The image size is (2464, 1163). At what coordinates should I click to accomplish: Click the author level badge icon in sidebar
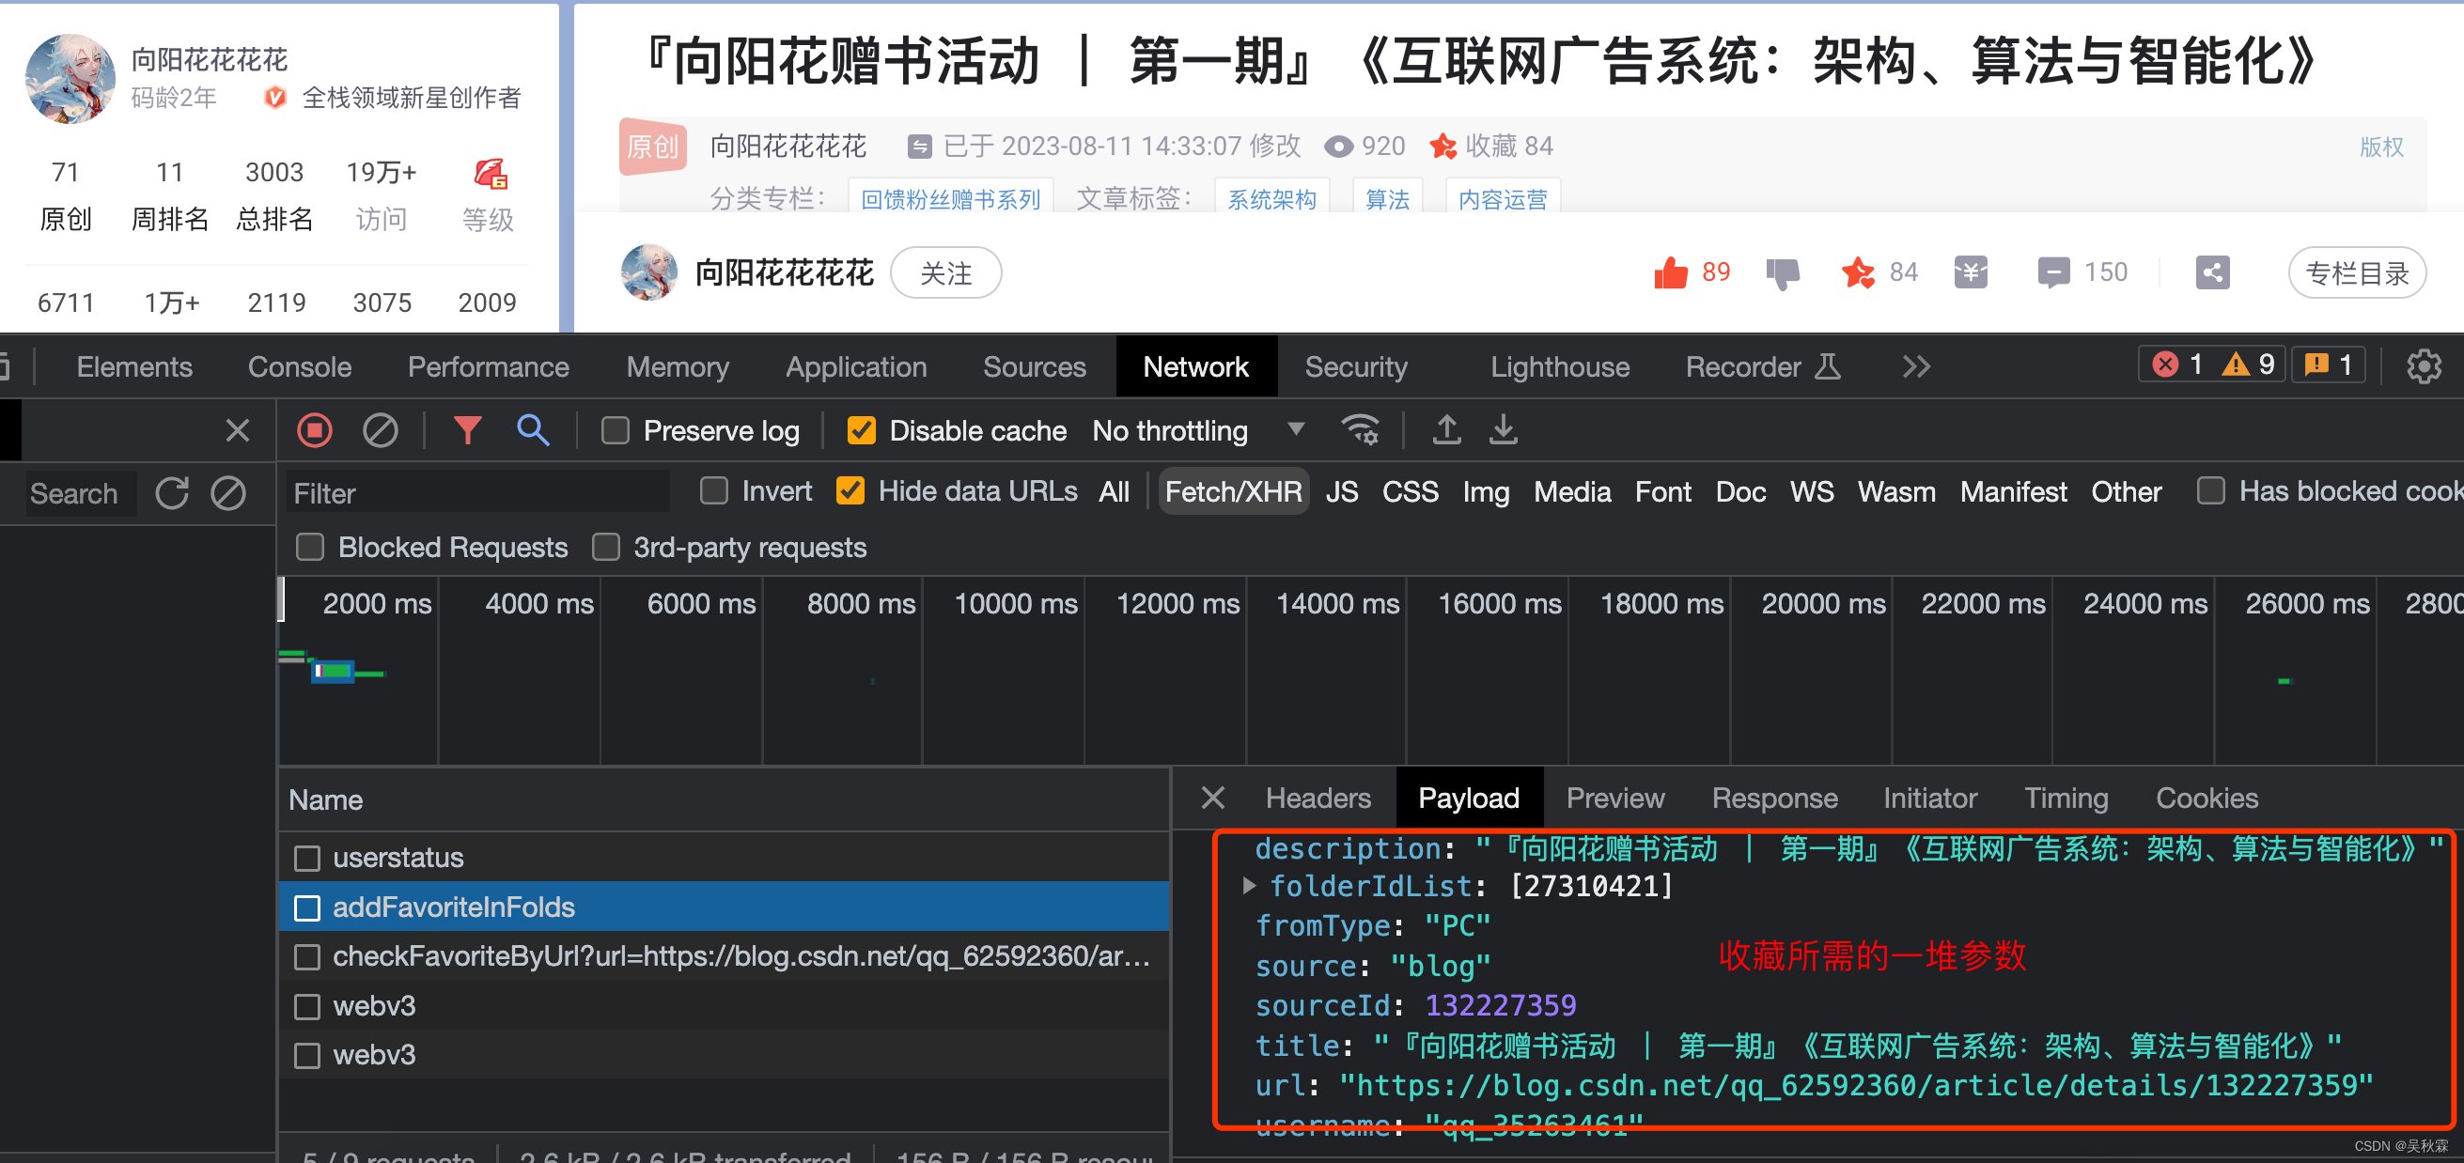490,174
